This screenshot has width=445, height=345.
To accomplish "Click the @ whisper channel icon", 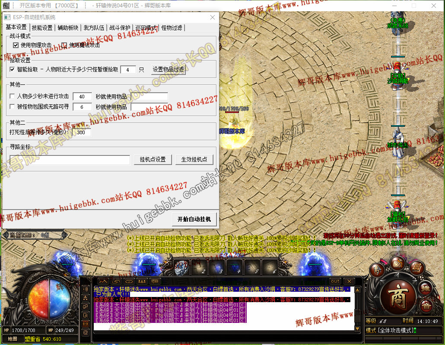I will 86,332.
